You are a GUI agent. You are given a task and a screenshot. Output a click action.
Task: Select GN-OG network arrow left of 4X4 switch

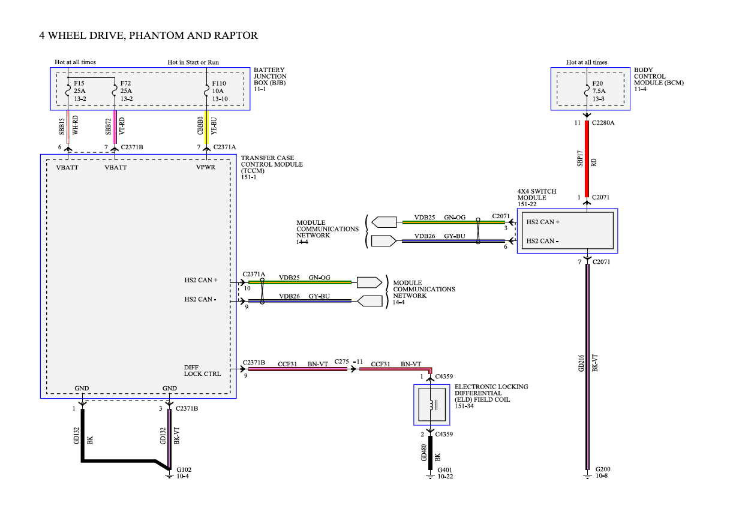[x=384, y=222]
